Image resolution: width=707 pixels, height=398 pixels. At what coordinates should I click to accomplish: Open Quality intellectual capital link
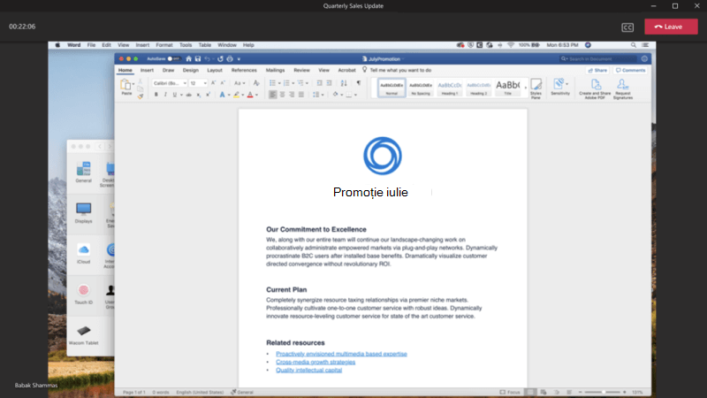[308, 370]
